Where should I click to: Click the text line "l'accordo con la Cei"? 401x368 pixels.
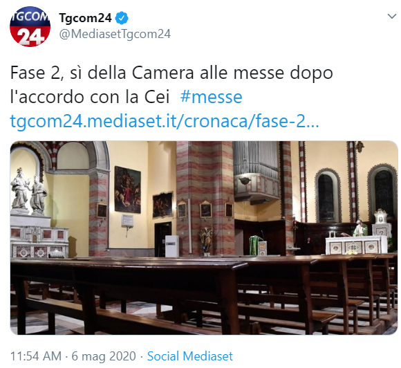point(90,97)
